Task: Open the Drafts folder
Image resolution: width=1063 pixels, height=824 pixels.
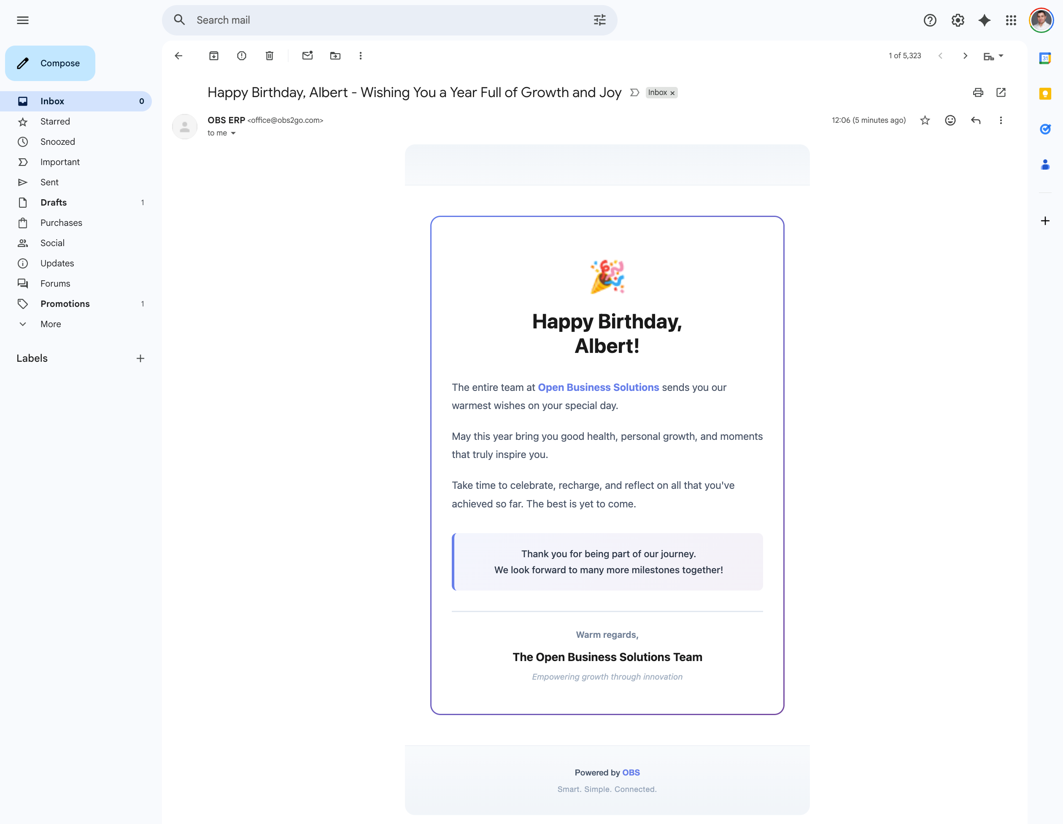Action: tap(54, 202)
